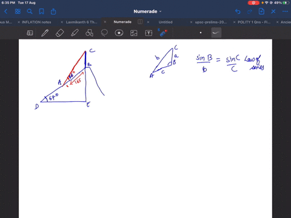Go back using the back arrow
Screen dimensions: 291x218
[x=6, y=12]
